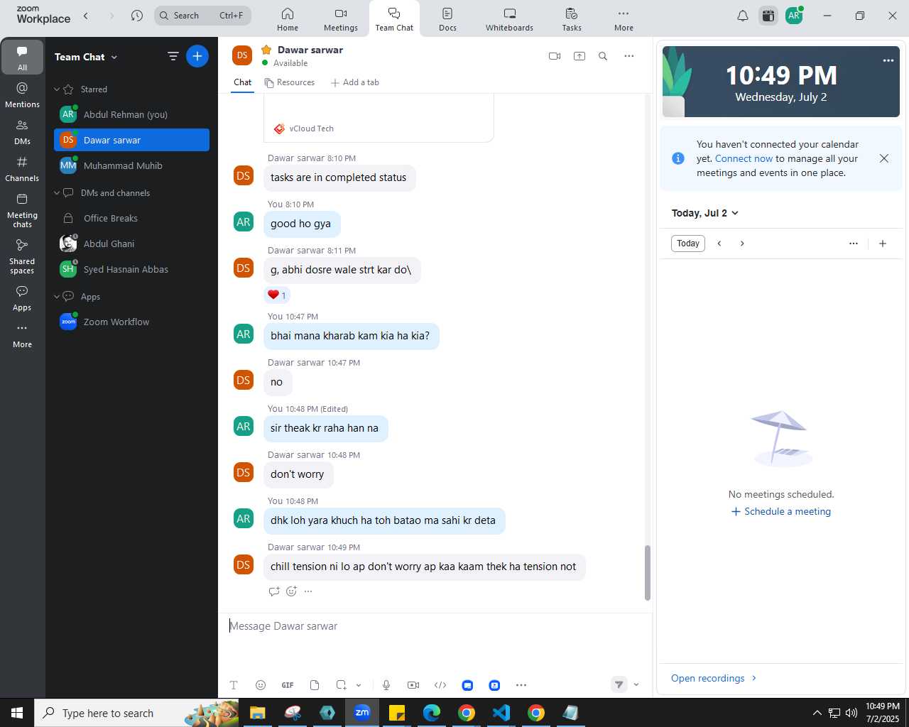Screen dimensions: 909x727
Task: Insert a code snippet
Action: point(440,685)
